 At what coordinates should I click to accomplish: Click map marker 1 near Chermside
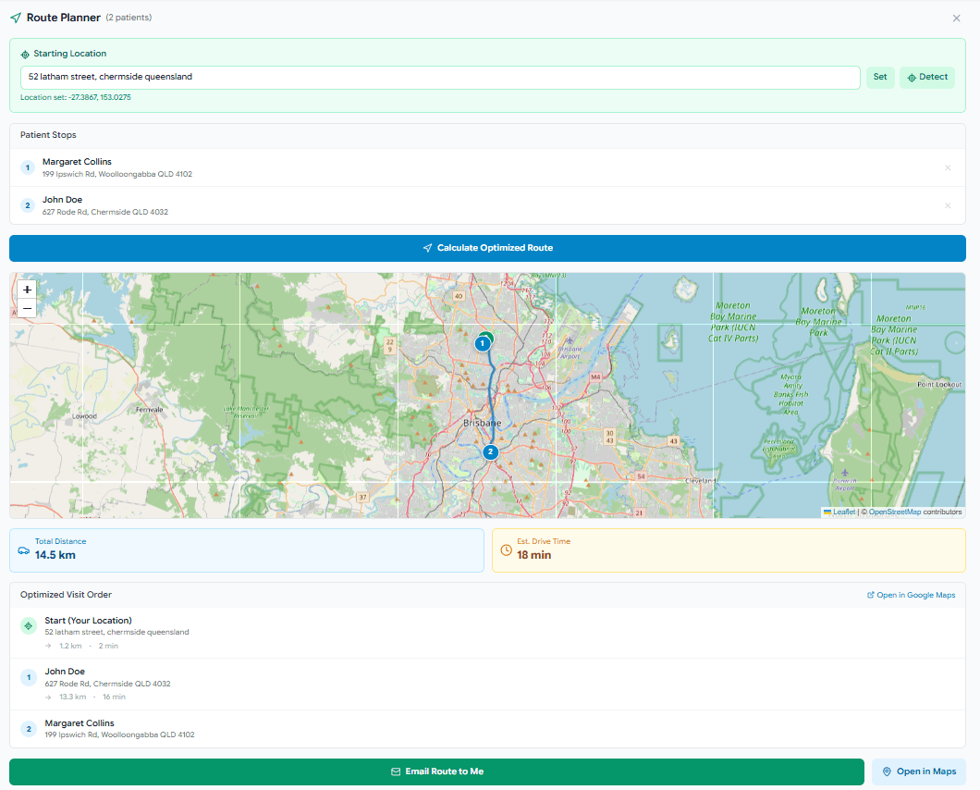point(483,343)
